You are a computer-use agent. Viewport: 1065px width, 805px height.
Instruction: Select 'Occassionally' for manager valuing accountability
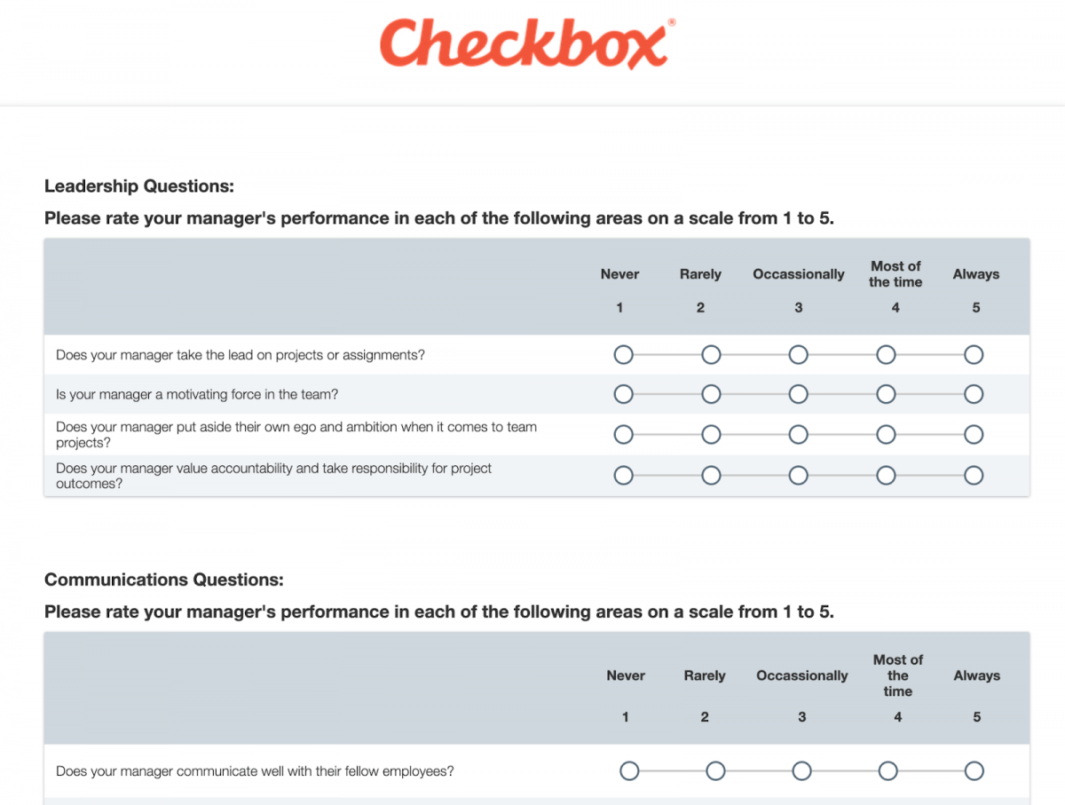pyautogui.click(x=798, y=475)
